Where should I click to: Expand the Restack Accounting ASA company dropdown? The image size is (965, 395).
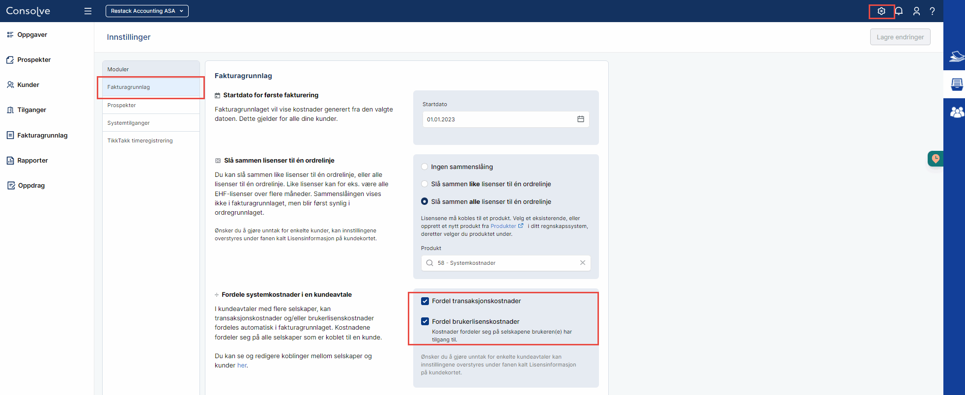click(x=147, y=11)
